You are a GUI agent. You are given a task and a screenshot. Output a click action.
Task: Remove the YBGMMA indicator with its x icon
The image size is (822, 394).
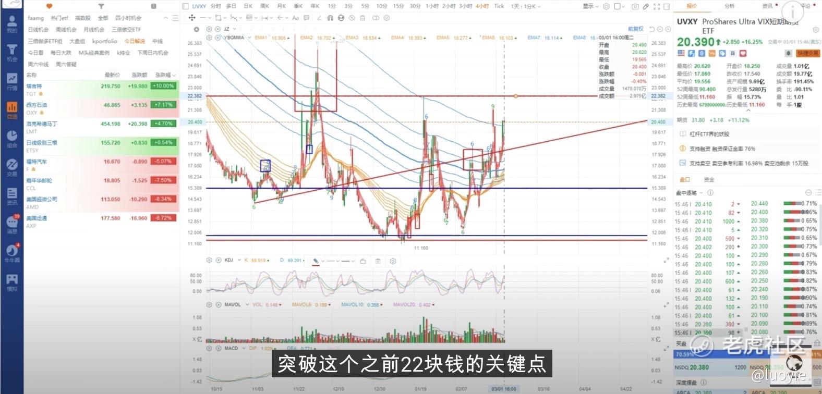[218, 38]
